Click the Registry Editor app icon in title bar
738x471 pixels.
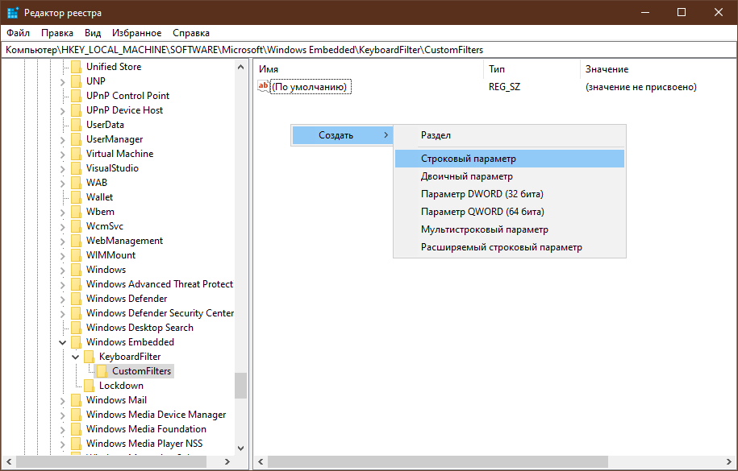pos(13,13)
